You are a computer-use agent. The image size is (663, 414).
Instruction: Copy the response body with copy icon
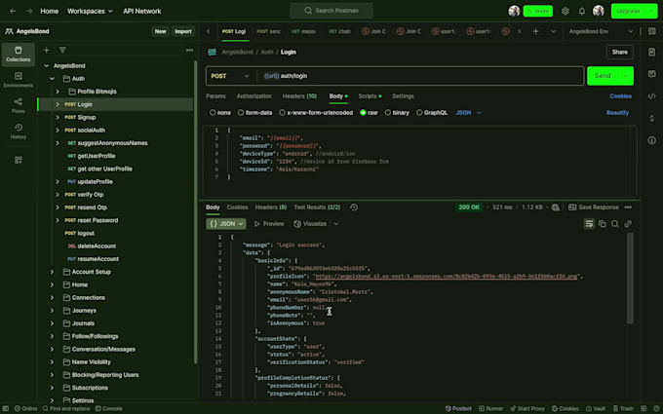pos(603,224)
